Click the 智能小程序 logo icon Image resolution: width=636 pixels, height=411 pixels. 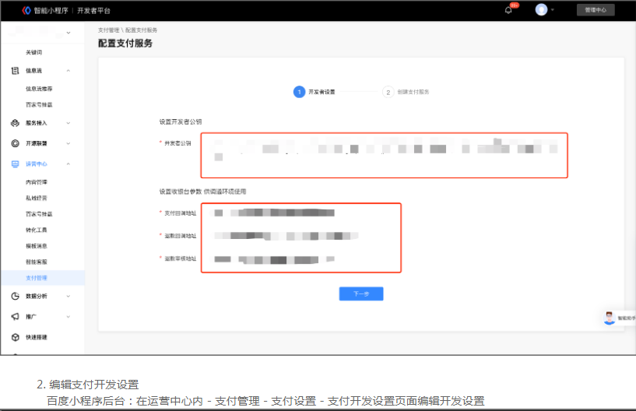pyautogui.click(x=26, y=11)
